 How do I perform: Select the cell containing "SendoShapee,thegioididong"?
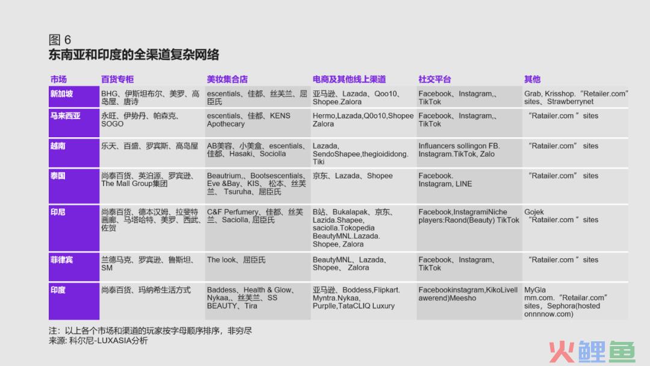coord(364,153)
